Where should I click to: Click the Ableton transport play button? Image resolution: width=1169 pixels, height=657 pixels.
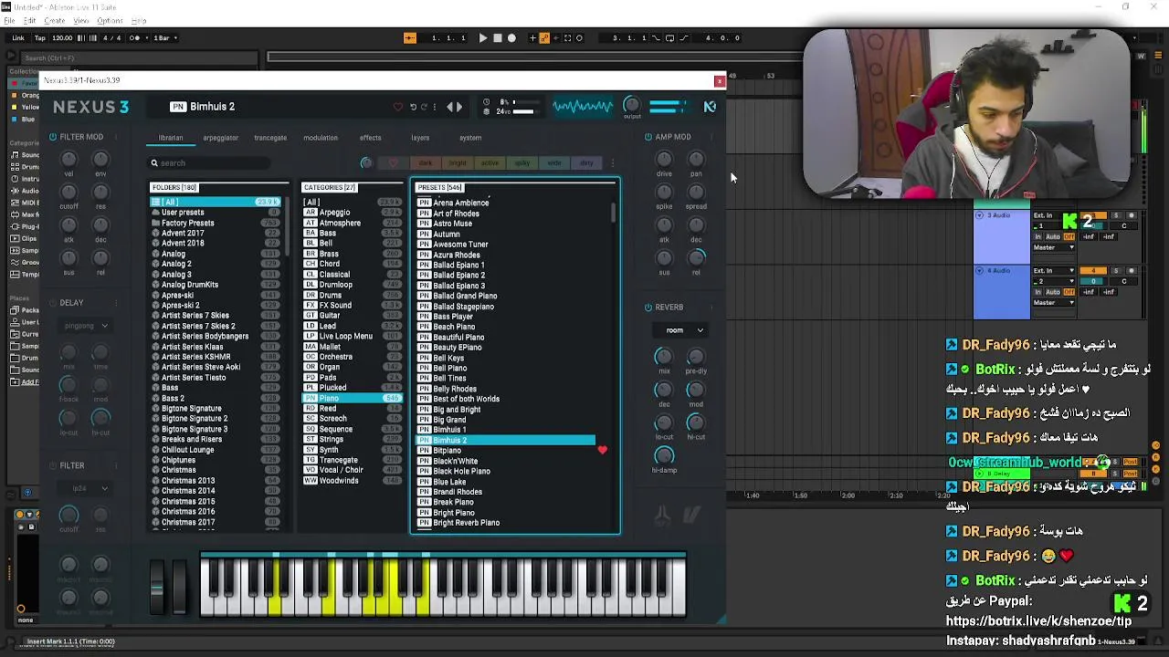[482, 38]
